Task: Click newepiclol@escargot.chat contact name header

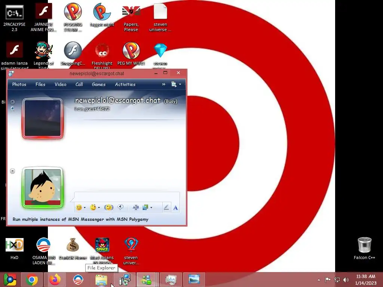Action: [x=118, y=101]
